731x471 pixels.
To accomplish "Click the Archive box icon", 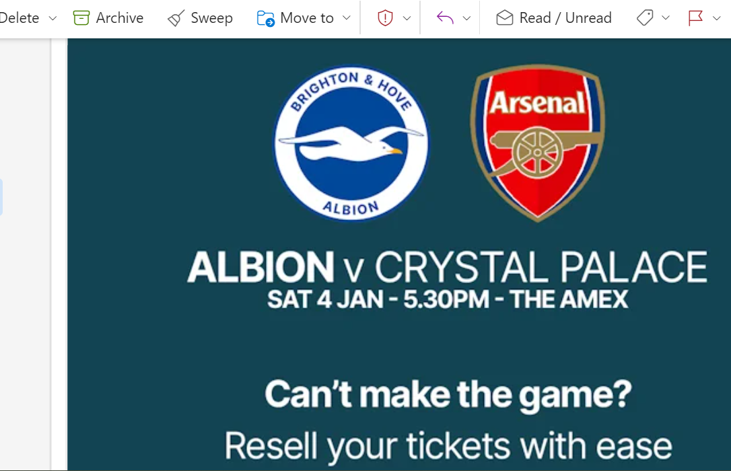I will pos(81,17).
